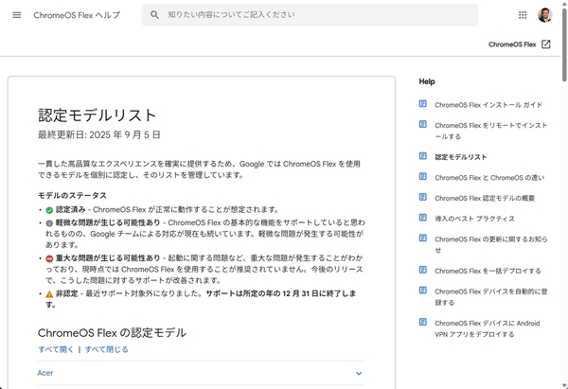The image size is (568, 389).
Task: Open the Google apps grid
Action: [x=523, y=15]
